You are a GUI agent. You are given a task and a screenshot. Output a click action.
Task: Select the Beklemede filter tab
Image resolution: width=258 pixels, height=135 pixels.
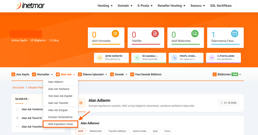click(95, 131)
